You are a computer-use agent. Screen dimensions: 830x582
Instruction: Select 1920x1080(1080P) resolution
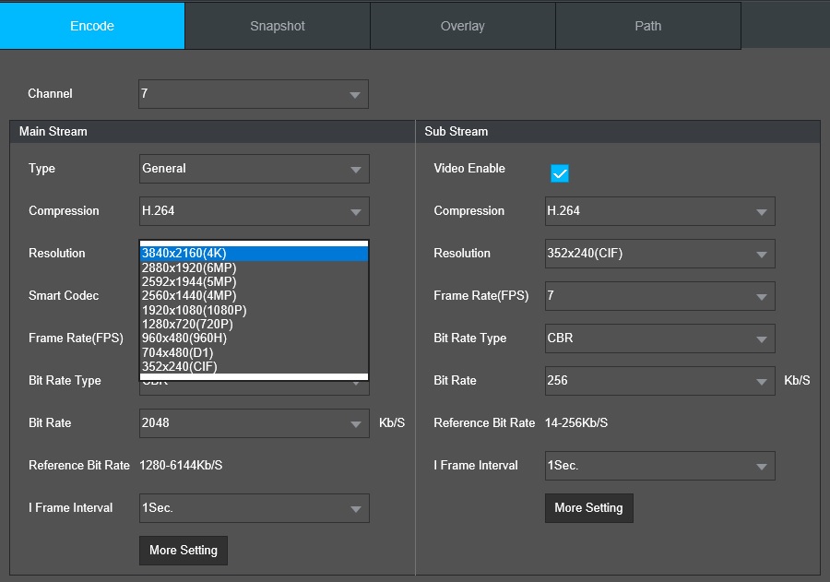pos(255,310)
